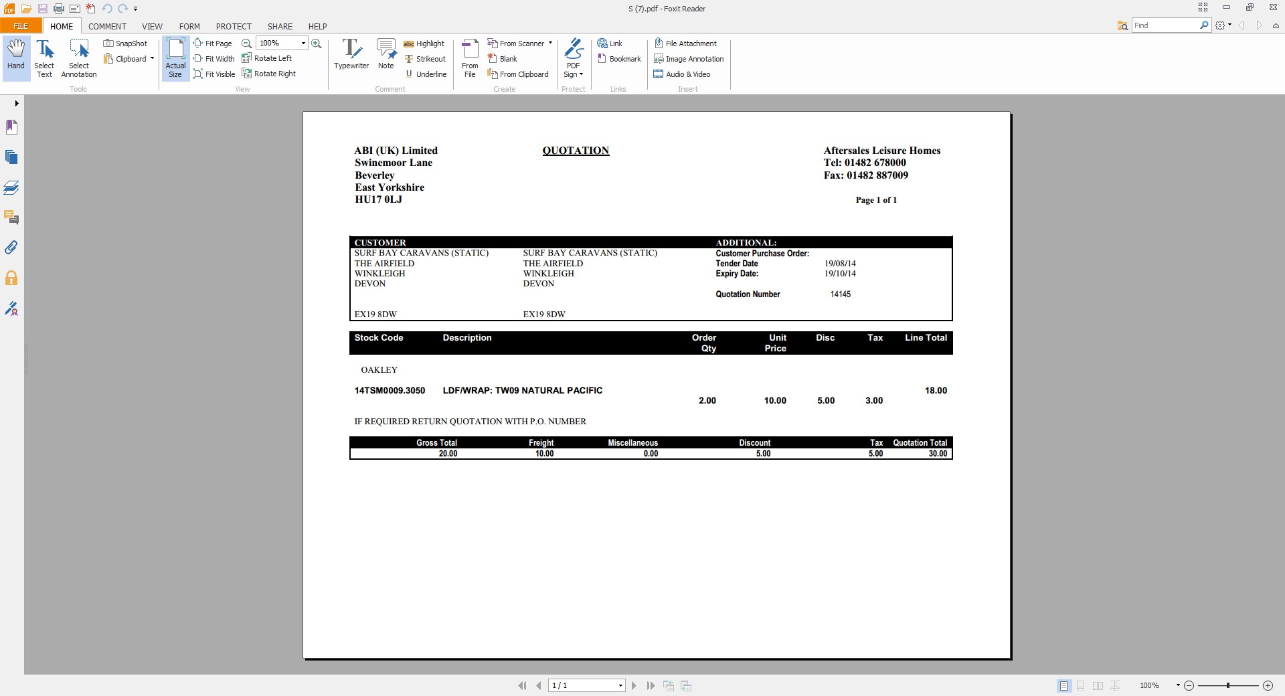Click the Highlight text tool
The width and height of the screenshot is (1285, 696).
click(x=424, y=43)
